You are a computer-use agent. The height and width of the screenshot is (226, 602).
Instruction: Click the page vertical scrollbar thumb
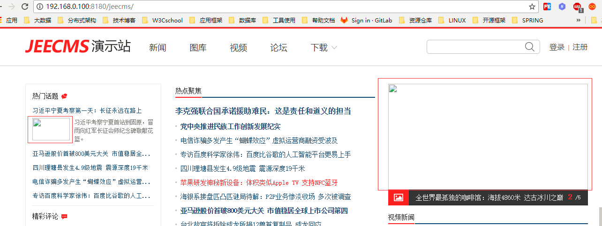tap(600, 217)
